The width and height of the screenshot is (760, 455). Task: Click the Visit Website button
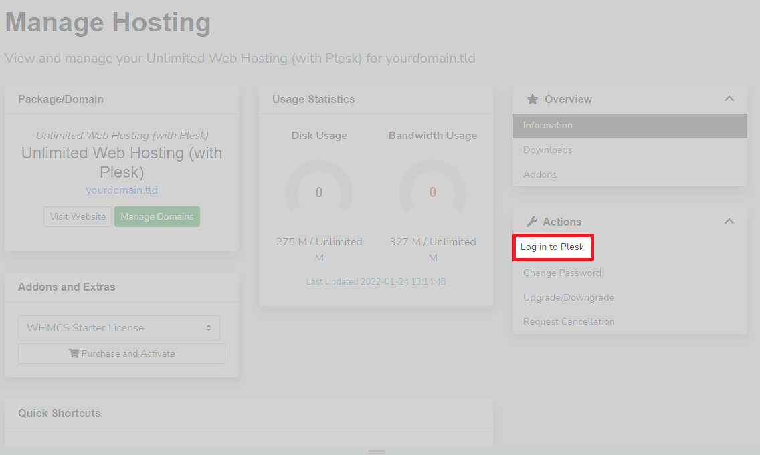[x=77, y=216]
